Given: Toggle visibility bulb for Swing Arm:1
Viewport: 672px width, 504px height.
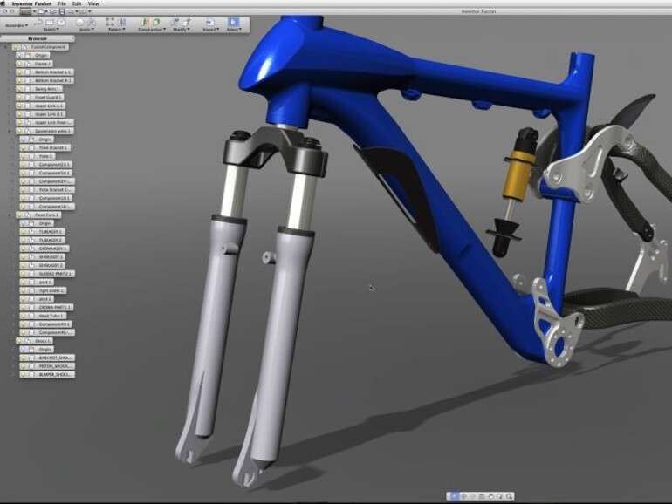Looking at the screenshot, I should click(20, 89).
